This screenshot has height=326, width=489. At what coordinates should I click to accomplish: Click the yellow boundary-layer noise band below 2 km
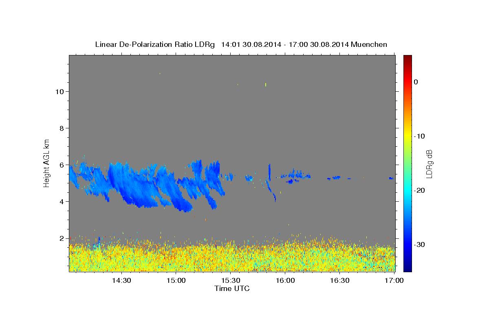(x=232, y=258)
